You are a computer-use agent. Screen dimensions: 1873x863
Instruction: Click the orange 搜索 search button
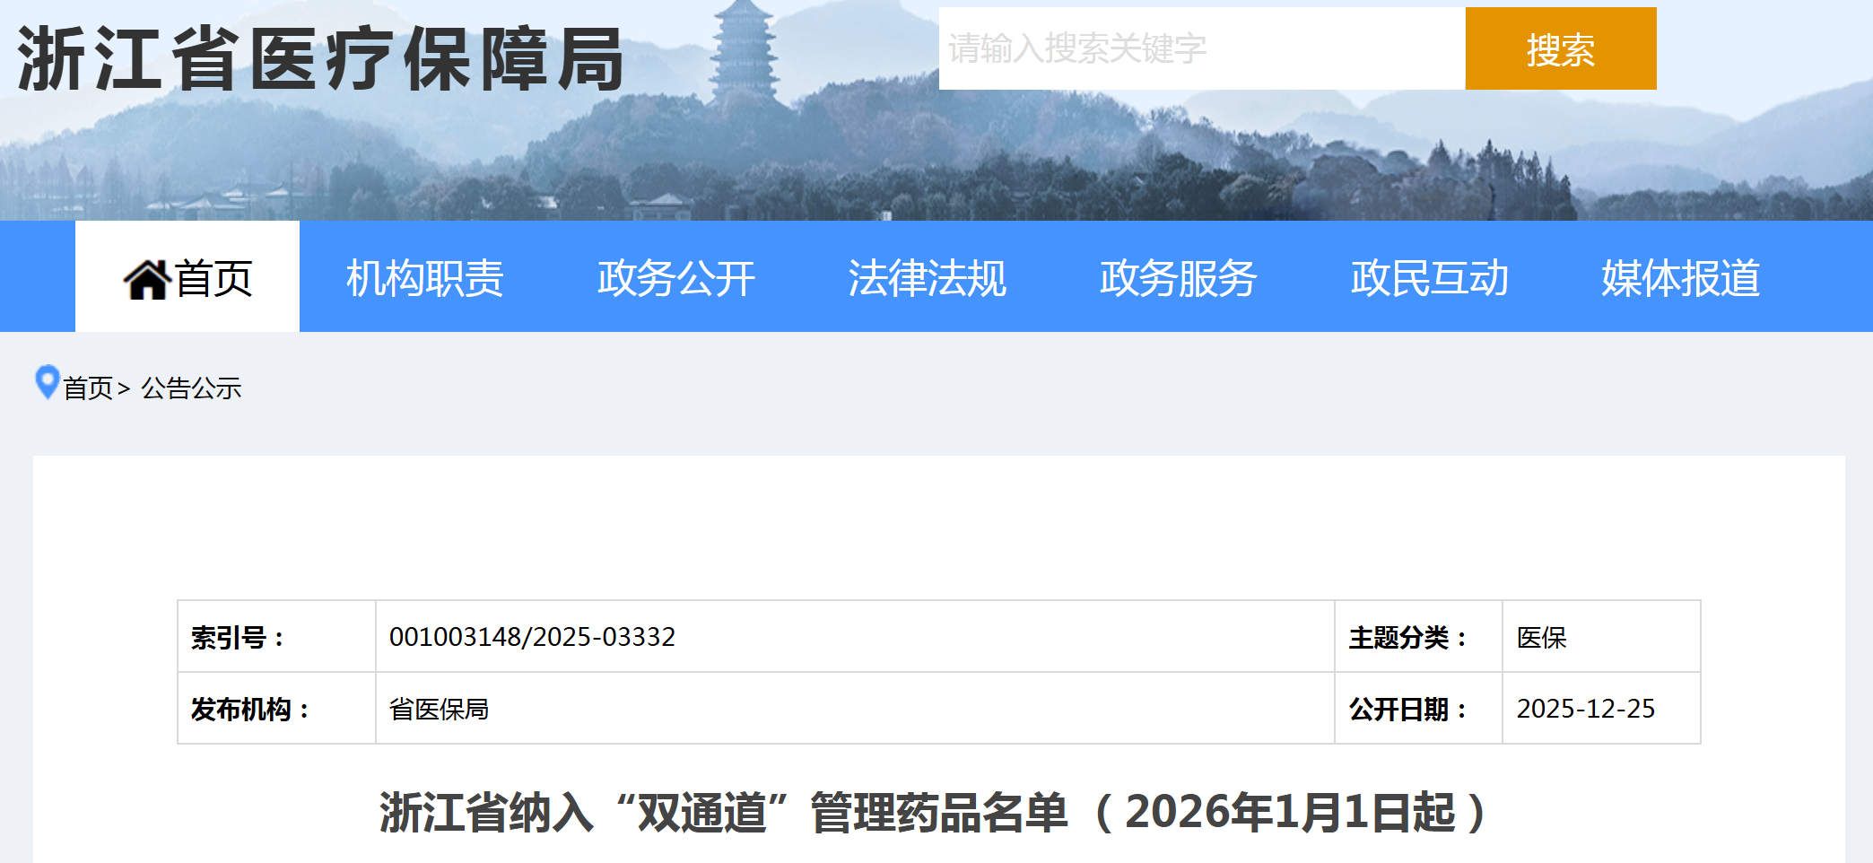point(1559,50)
